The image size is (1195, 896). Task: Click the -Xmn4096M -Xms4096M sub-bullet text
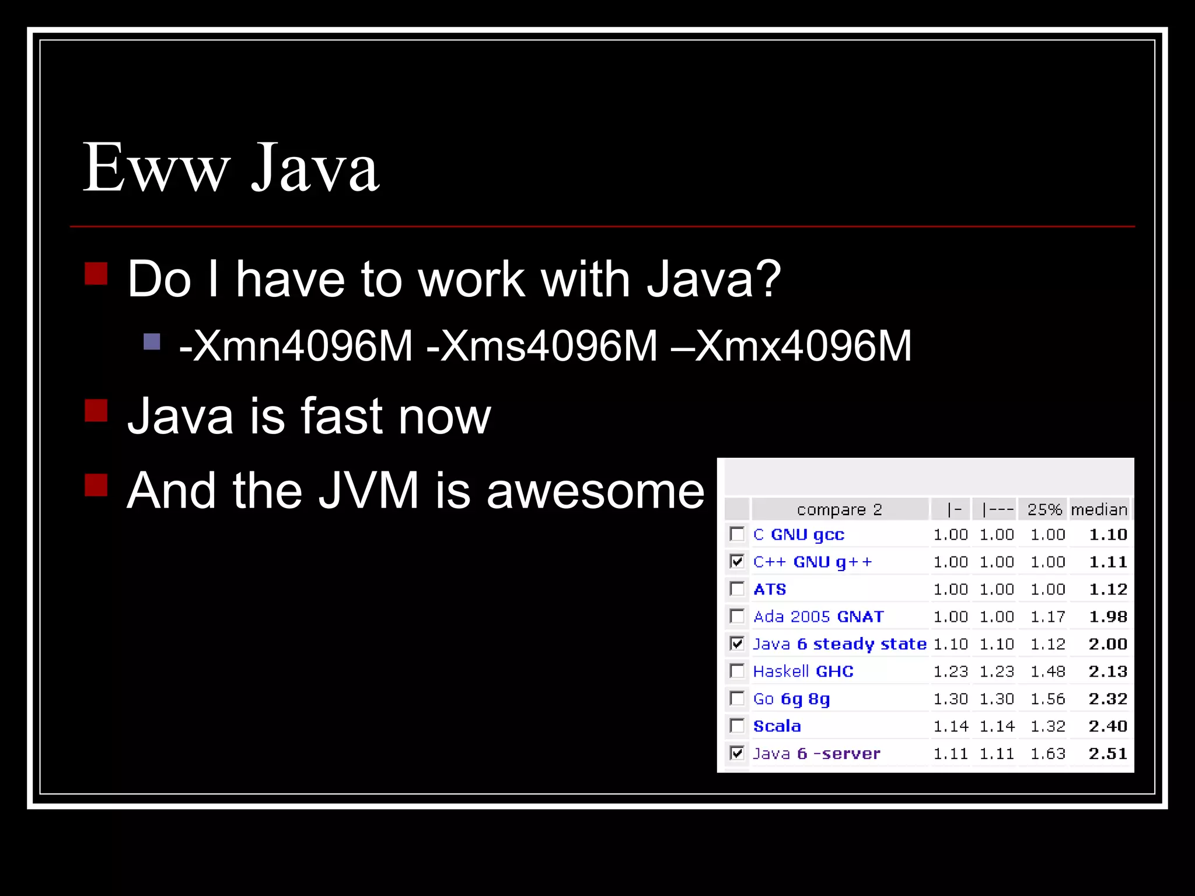point(545,346)
